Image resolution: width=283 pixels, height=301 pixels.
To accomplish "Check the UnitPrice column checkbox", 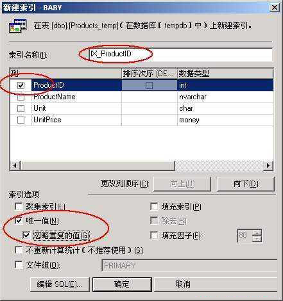I will (x=21, y=120).
